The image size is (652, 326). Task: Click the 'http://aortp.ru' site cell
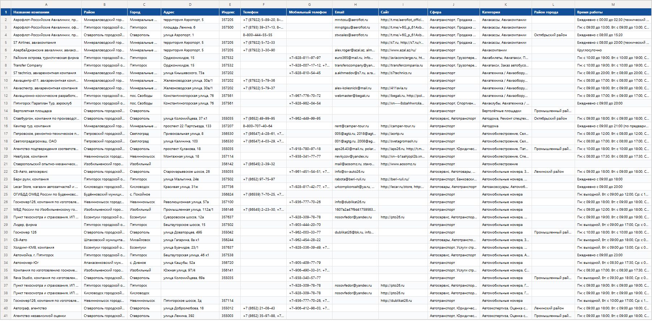click(x=403, y=134)
